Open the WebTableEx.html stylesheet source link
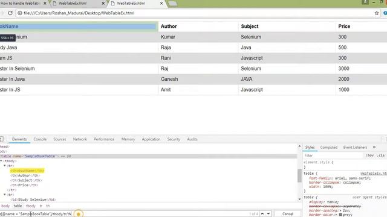This screenshot has height=217, width=387. [x=374, y=174]
